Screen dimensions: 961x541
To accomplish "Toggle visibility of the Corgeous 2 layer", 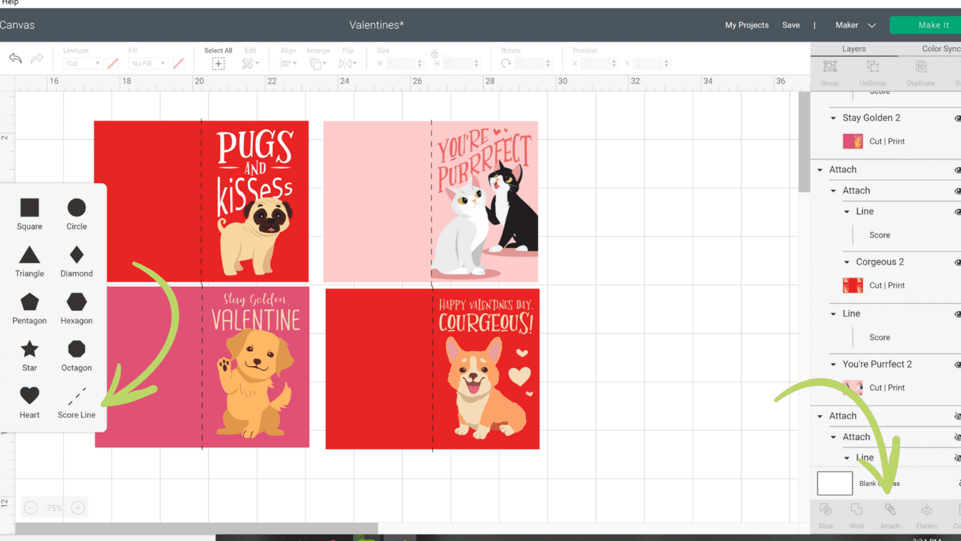I will 957,262.
